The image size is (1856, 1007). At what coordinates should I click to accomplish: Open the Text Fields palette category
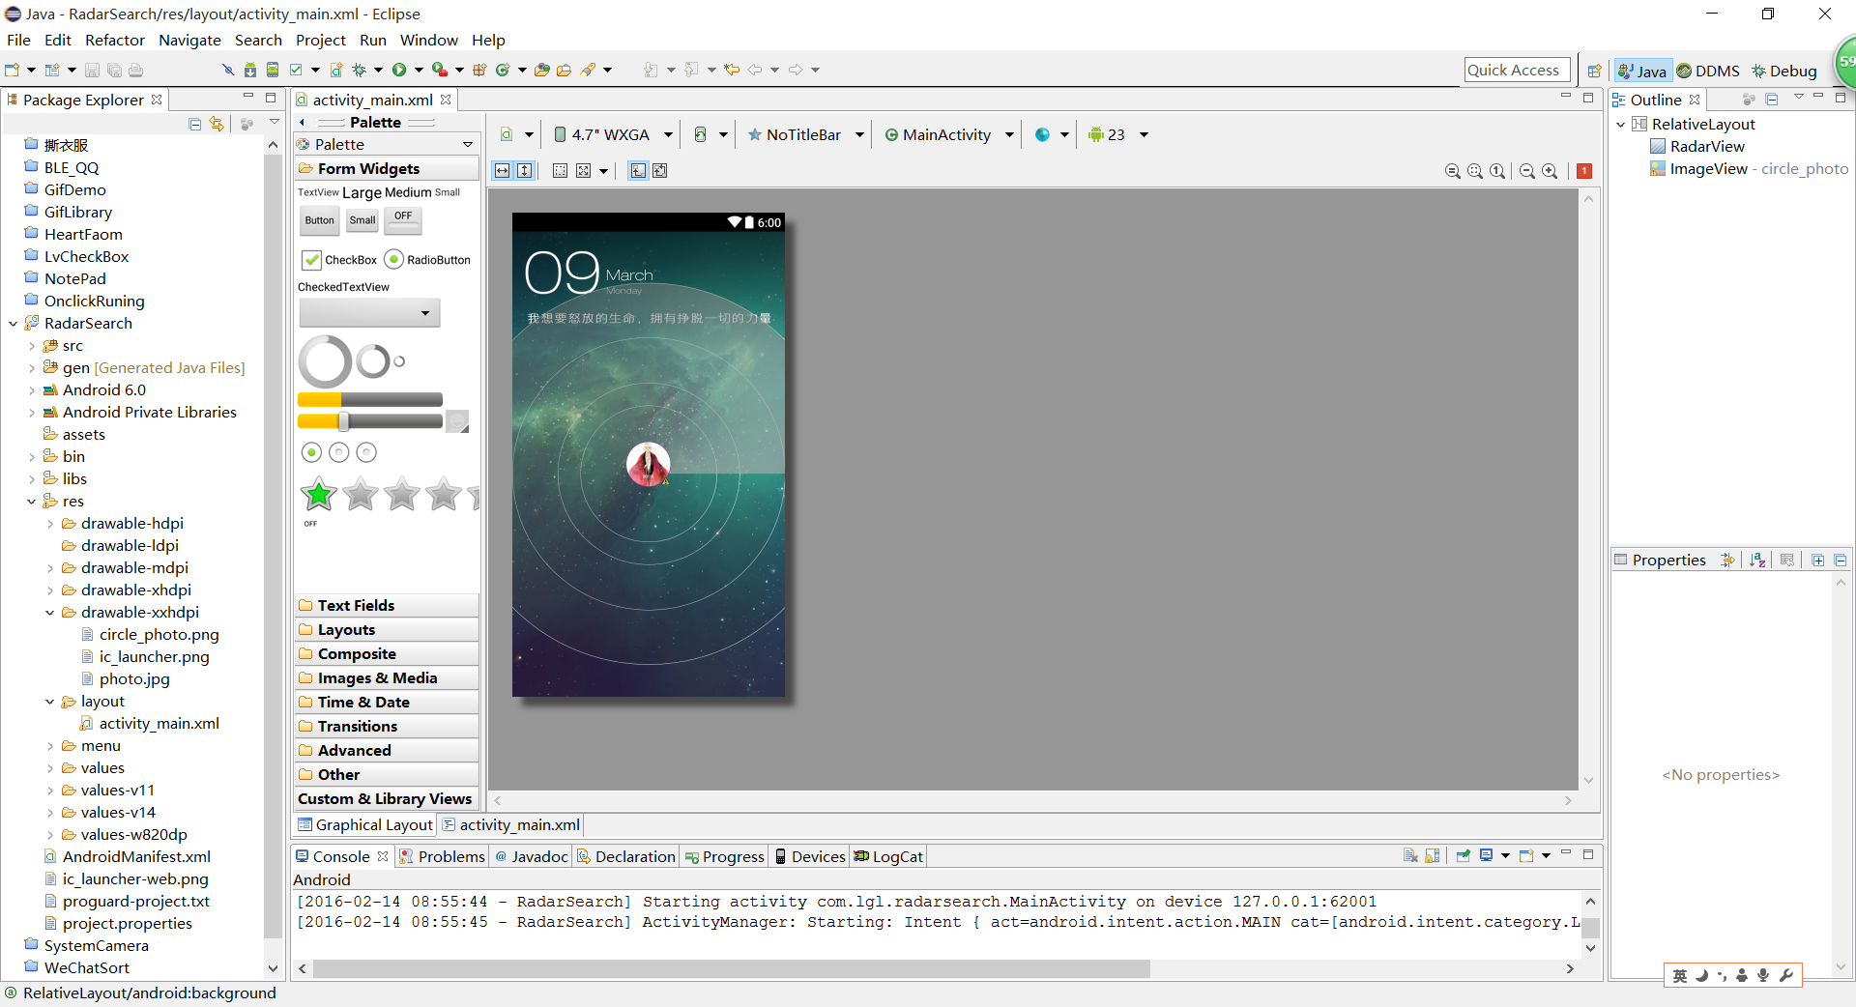pyautogui.click(x=356, y=606)
